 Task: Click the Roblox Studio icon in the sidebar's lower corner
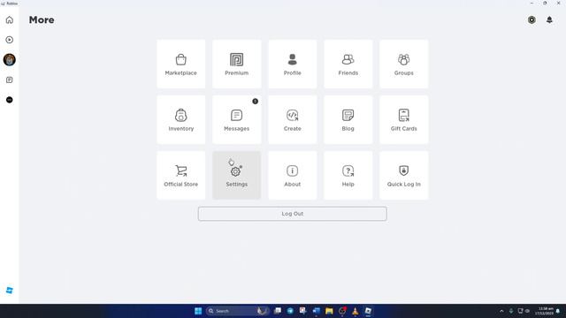(x=10, y=291)
